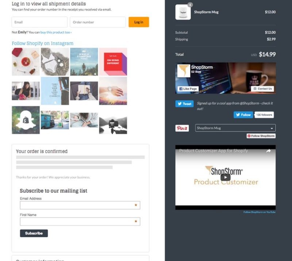This screenshot has height=261, width=292.
Task: Open Instagram photo of white lingerie on fur
Action: click(55, 62)
